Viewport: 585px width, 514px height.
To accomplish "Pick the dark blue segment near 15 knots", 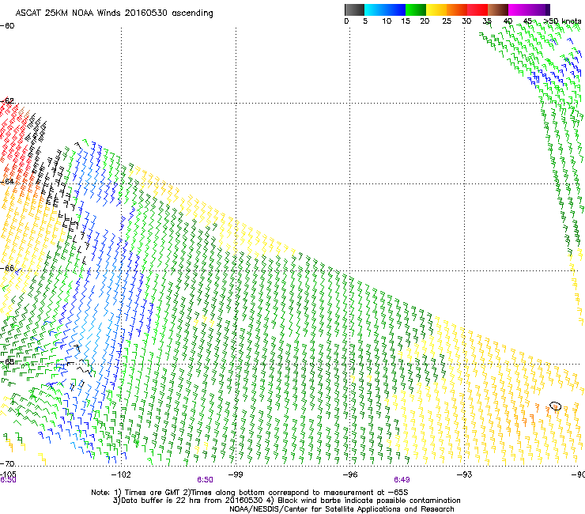I will coord(395,9).
